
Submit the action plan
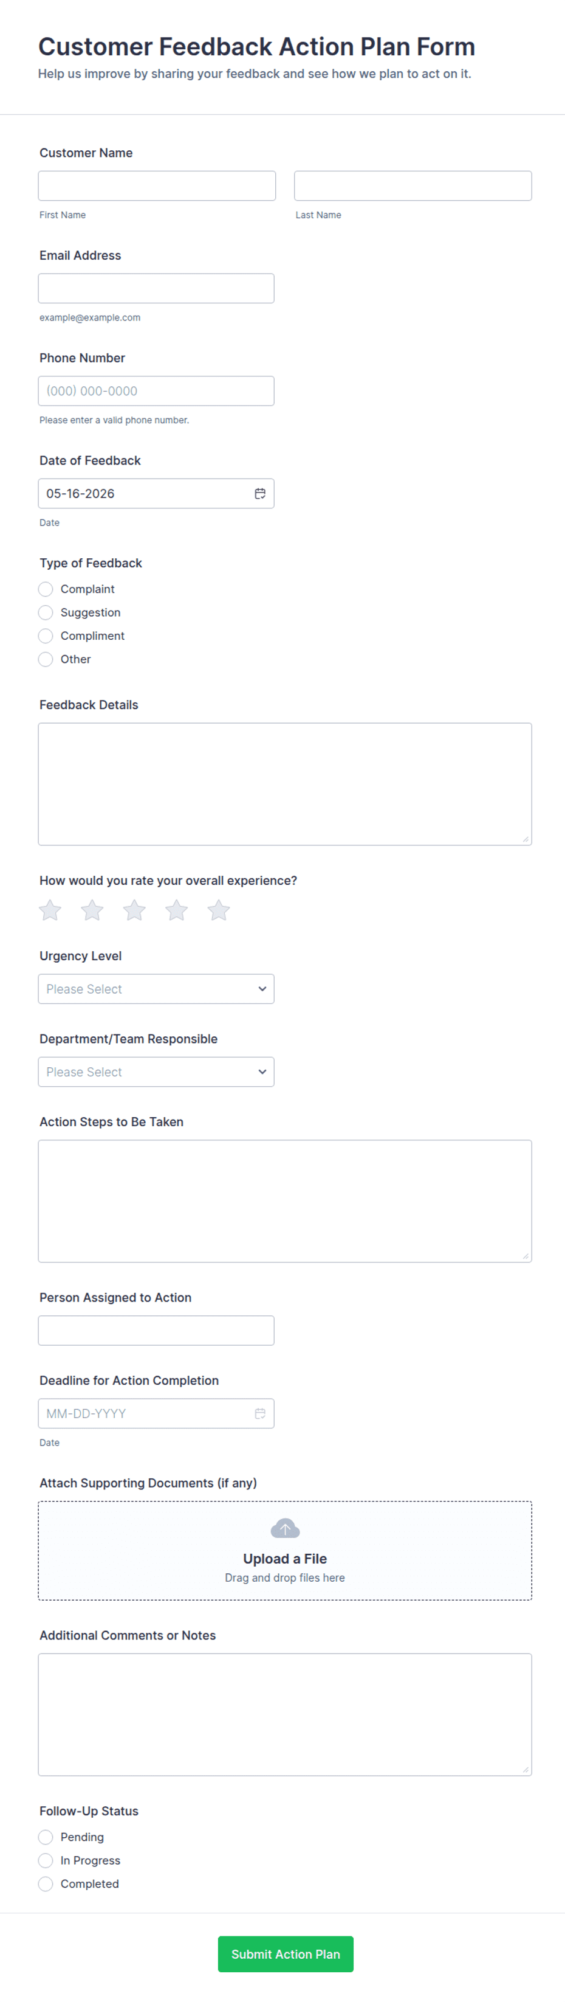click(x=286, y=1954)
